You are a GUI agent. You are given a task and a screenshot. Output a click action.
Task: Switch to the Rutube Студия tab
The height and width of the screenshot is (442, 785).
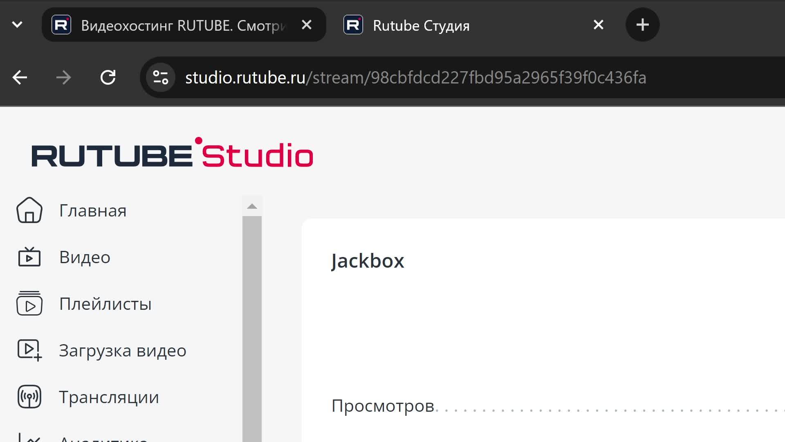click(x=421, y=25)
